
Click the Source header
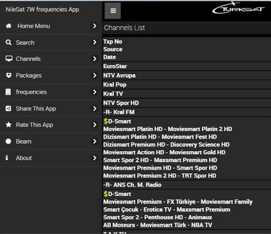point(113,49)
